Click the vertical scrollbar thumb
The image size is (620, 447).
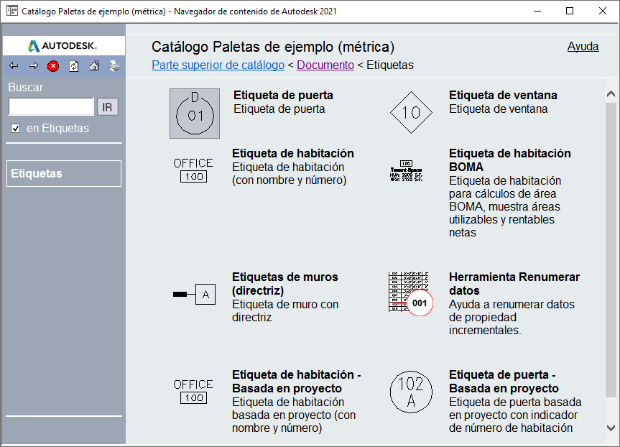click(x=611, y=249)
